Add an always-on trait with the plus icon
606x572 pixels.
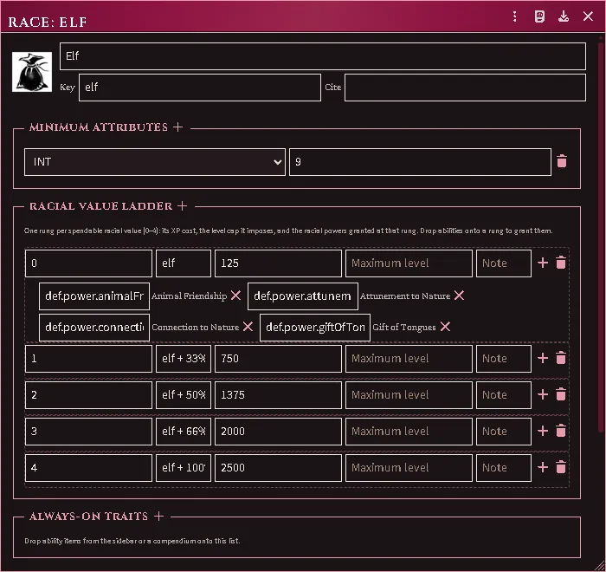pos(158,516)
